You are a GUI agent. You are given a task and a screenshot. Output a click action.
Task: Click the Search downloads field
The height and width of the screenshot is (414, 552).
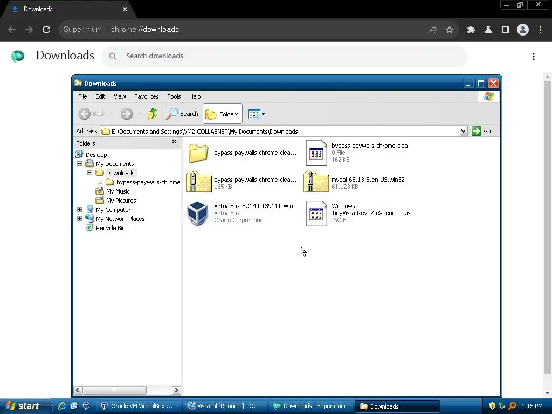pyautogui.click(x=285, y=56)
